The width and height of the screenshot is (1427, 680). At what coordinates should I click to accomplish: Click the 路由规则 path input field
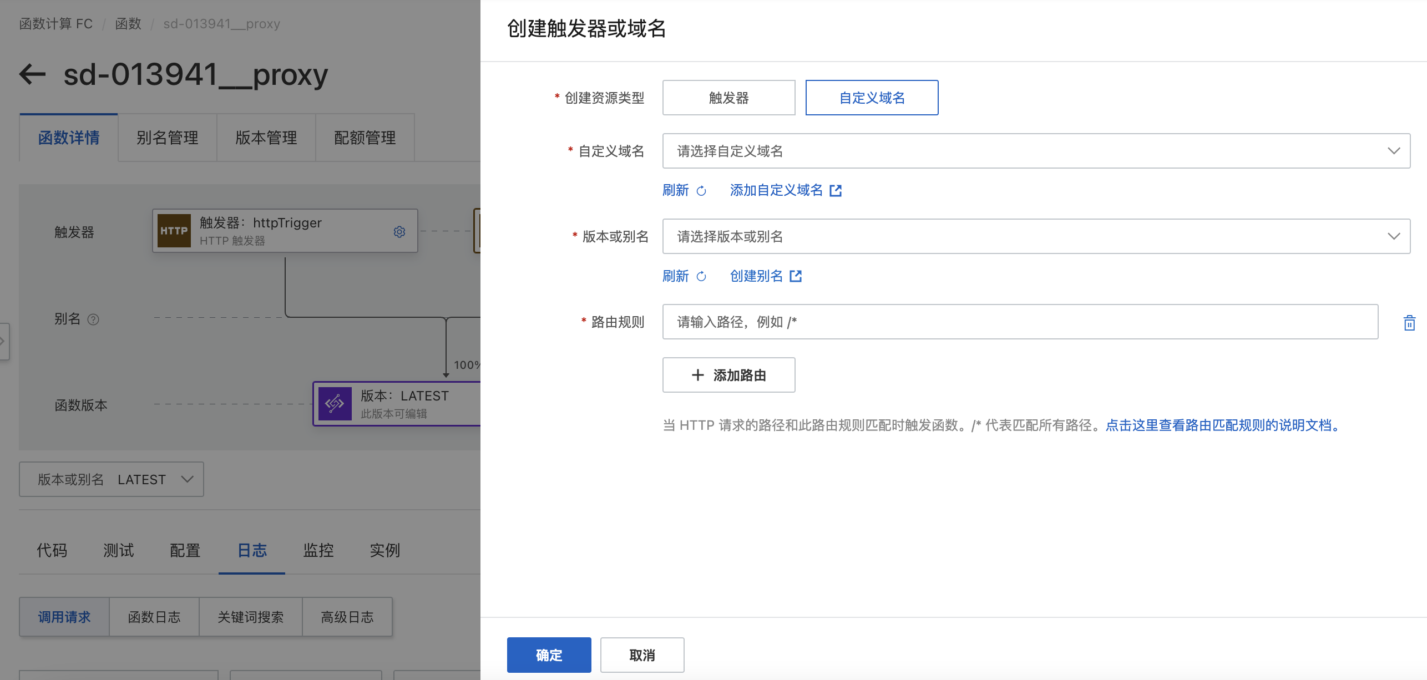click(x=1020, y=322)
